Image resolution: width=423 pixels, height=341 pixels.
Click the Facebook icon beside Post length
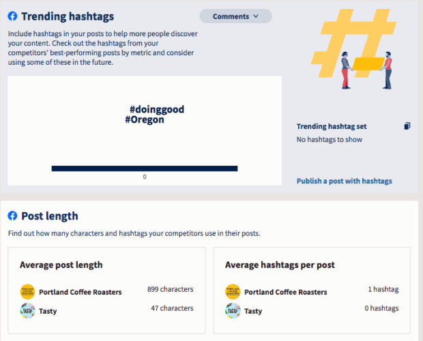point(12,216)
